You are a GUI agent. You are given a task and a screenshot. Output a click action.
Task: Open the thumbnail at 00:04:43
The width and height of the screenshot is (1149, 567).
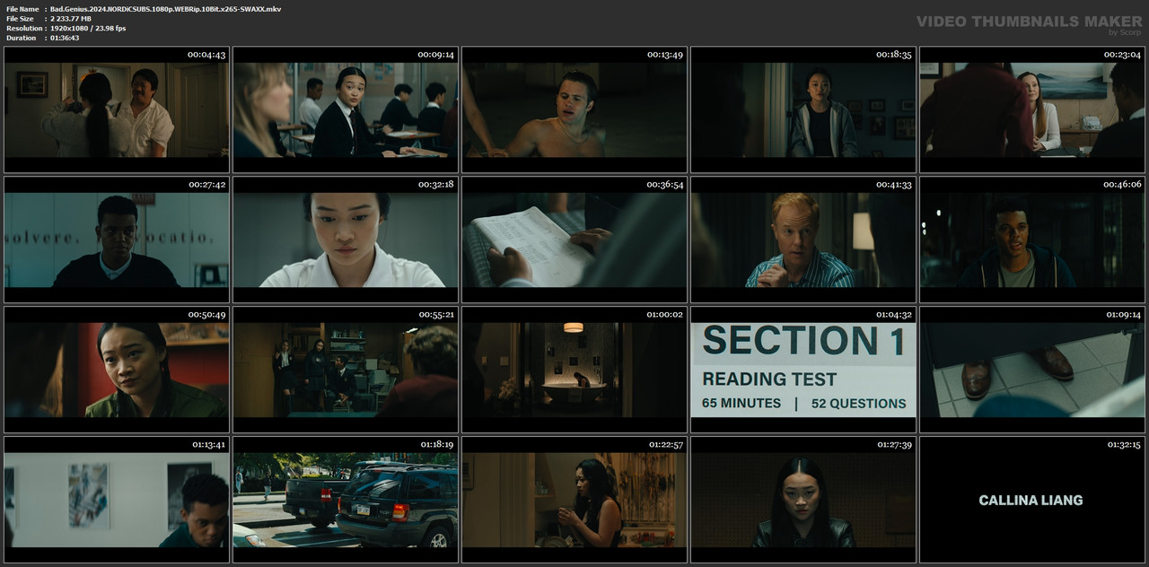pos(117,109)
